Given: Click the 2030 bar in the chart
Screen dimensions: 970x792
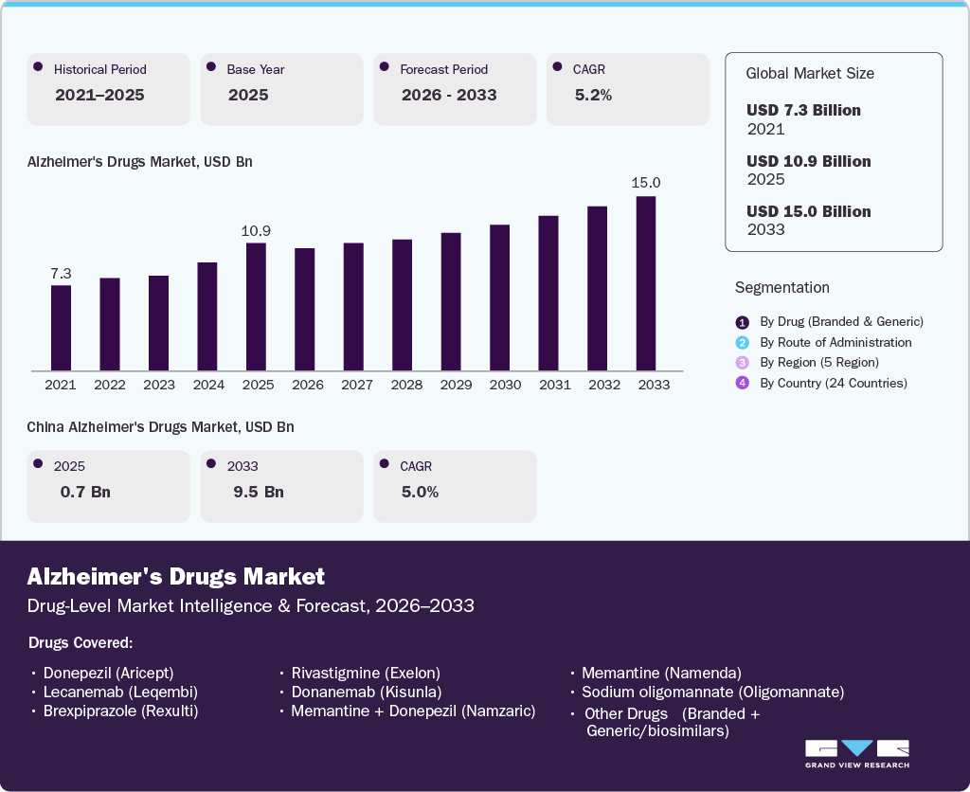Looking at the screenshot, I should pos(500,297).
